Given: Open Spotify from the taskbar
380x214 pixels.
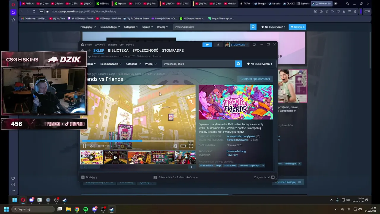Looking at the screenshot, I should pyautogui.click(x=86, y=209).
